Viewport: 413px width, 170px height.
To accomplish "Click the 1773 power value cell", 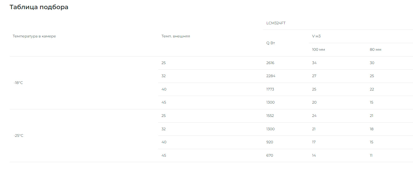I will (x=270, y=89).
